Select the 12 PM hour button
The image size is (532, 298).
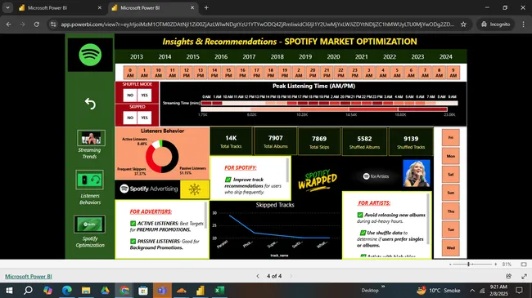[187, 73]
